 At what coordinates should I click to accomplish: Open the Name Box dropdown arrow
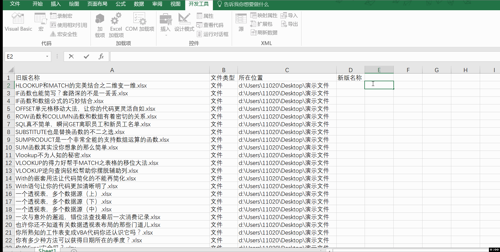47,56
